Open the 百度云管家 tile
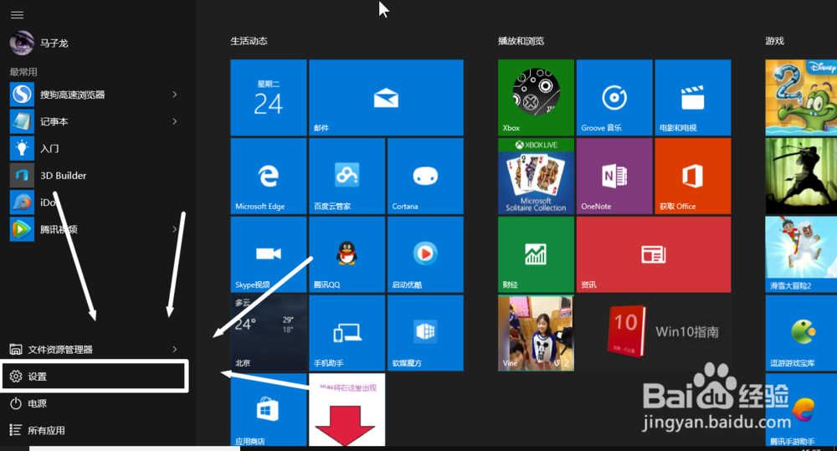Screen dimensions: 837x451 click(347, 176)
